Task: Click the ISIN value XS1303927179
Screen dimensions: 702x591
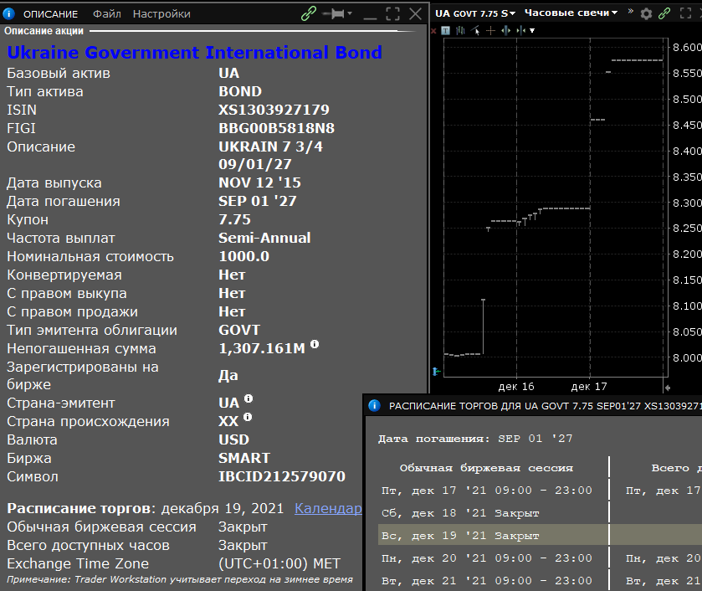Action: point(274,110)
